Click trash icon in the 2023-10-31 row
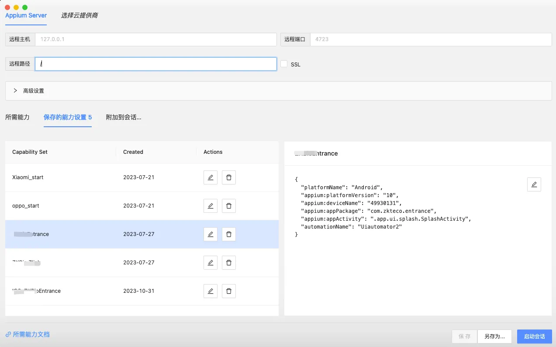Image resolution: width=556 pixels, height=347 pixels. (x=229, y=291)
